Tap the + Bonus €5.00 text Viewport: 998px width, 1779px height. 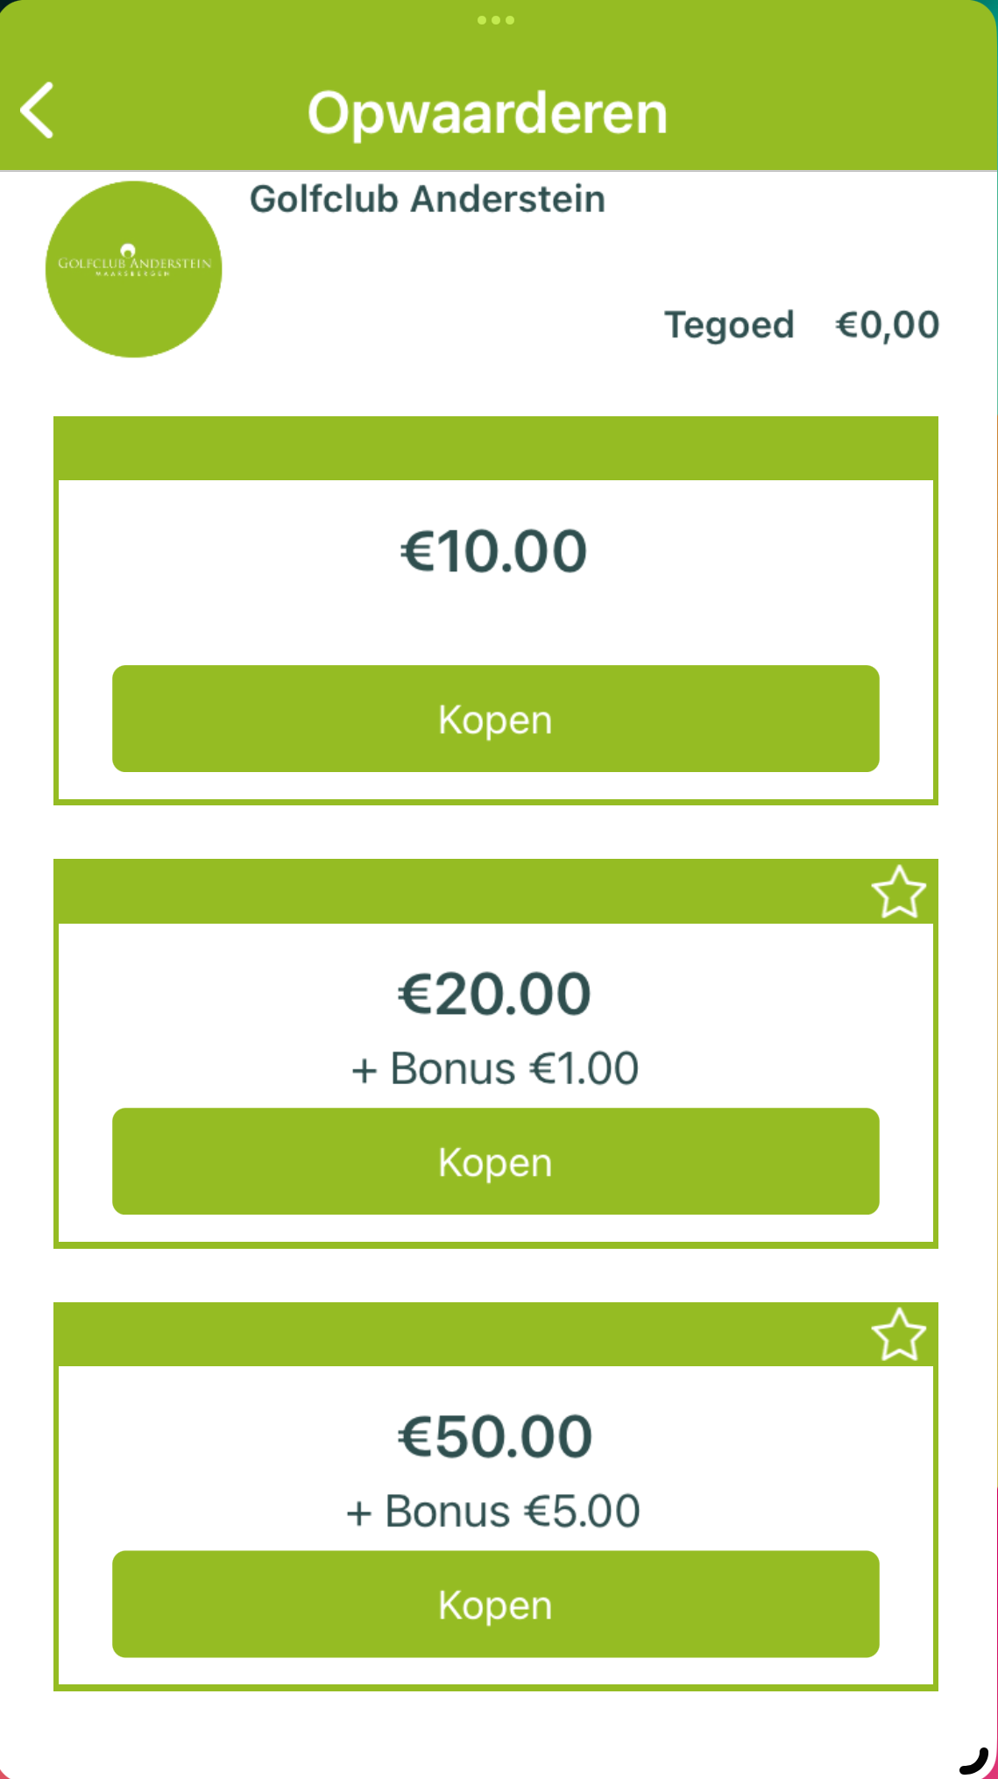(493, 1511)
